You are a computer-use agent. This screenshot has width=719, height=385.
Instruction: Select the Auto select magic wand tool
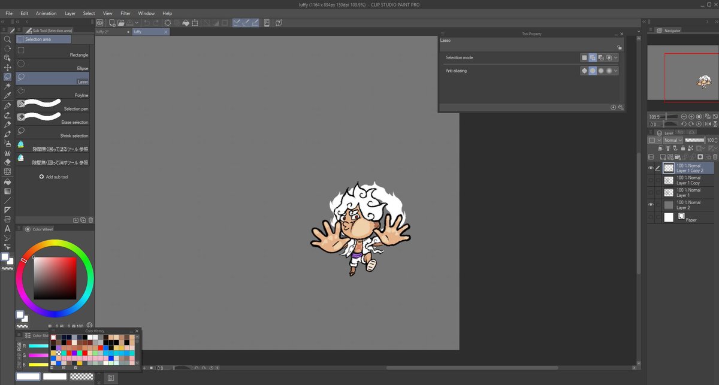8,86
